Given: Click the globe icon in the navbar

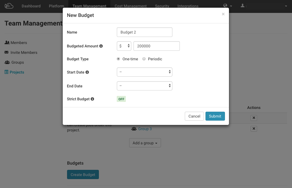Looking at the screenshot, I should pyautogui.click(x=226, y=6).
